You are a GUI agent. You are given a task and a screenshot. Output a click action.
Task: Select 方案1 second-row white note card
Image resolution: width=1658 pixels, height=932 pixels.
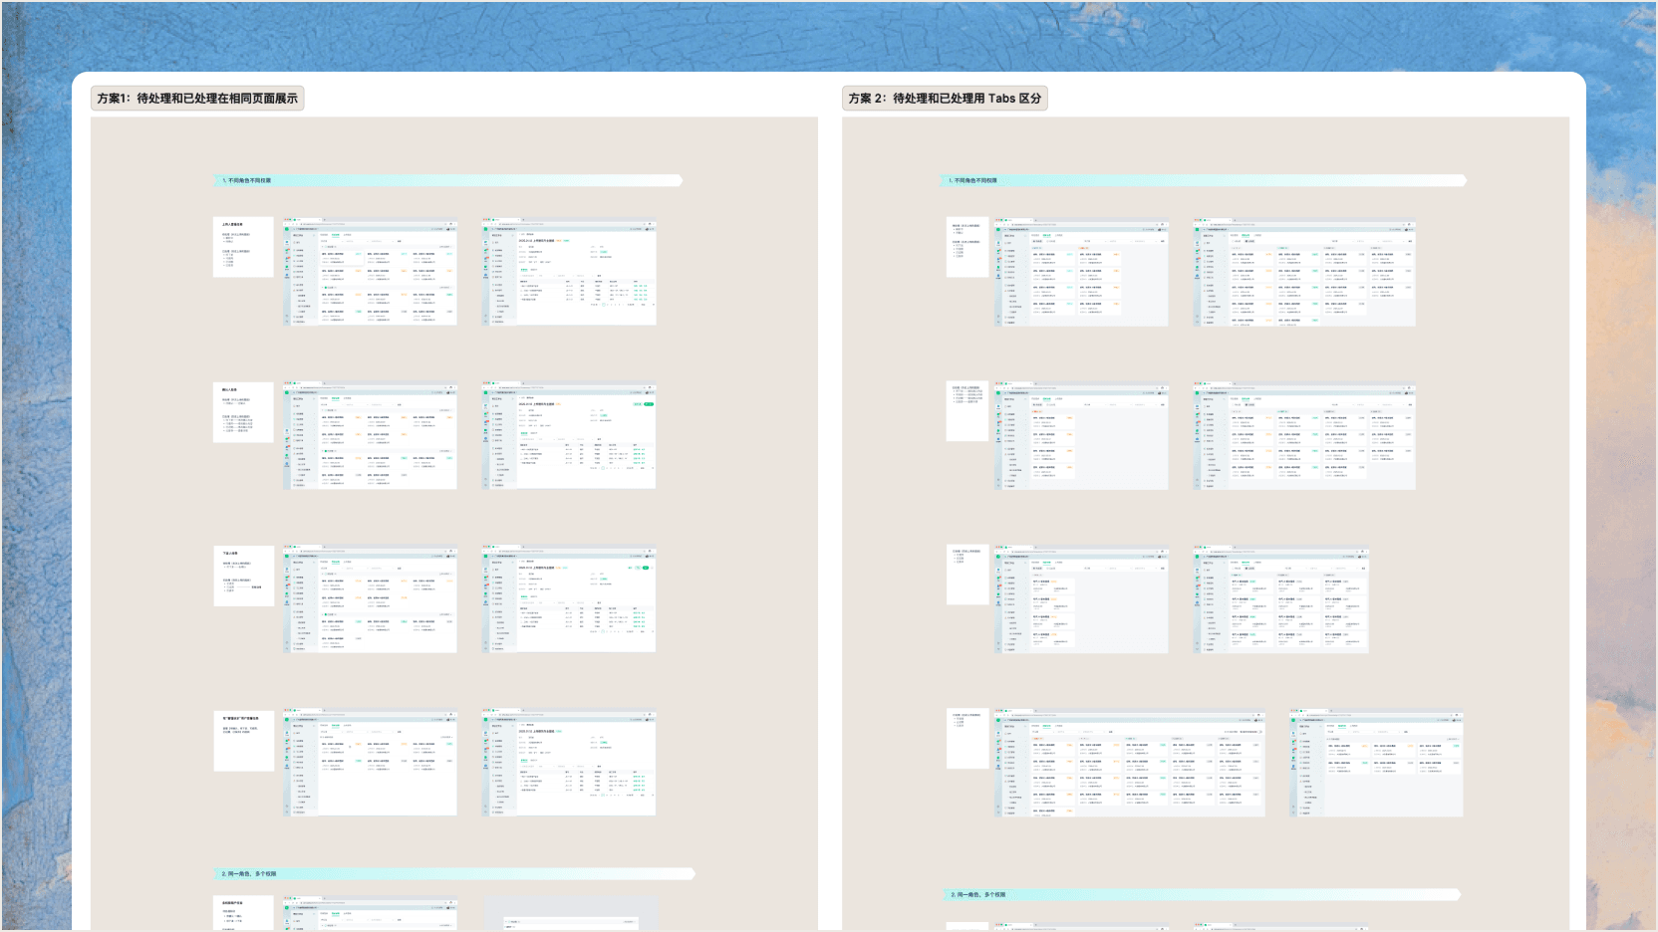pos(243,411)
